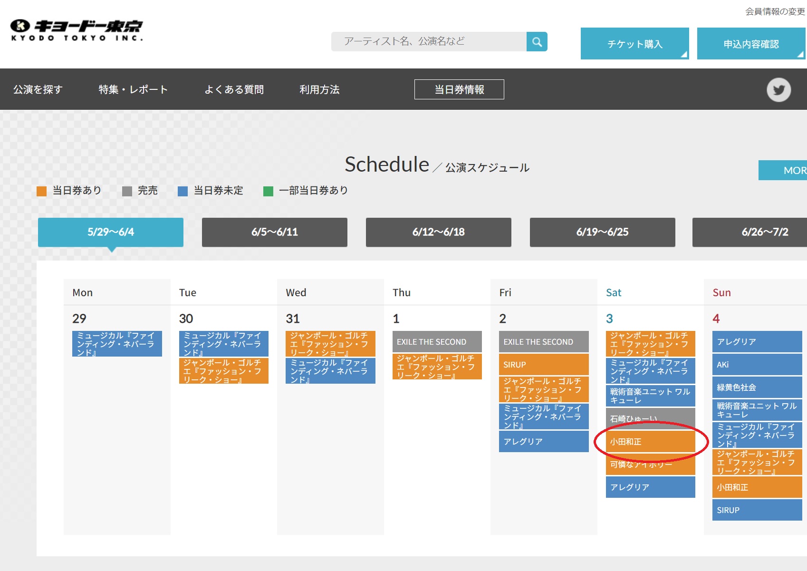Open Wednesday 31 ファインディング・ネバーランド event
Image resolution: width=807 pixels, height=571 pixels.
pos(330,371)
